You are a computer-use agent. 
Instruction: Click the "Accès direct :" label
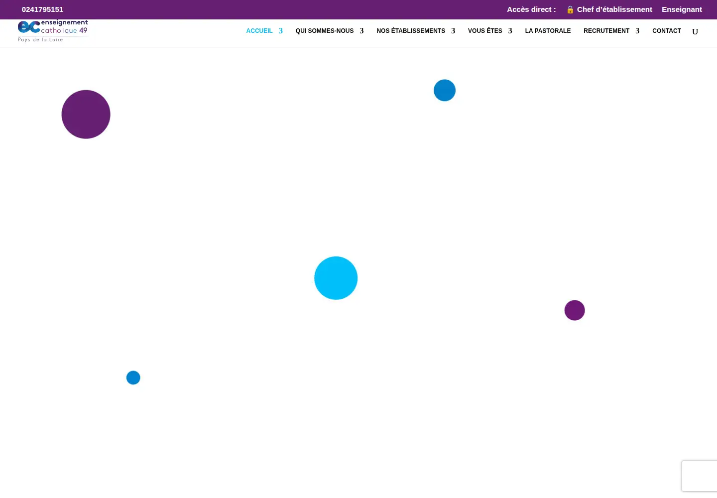(x=531, y=9)
